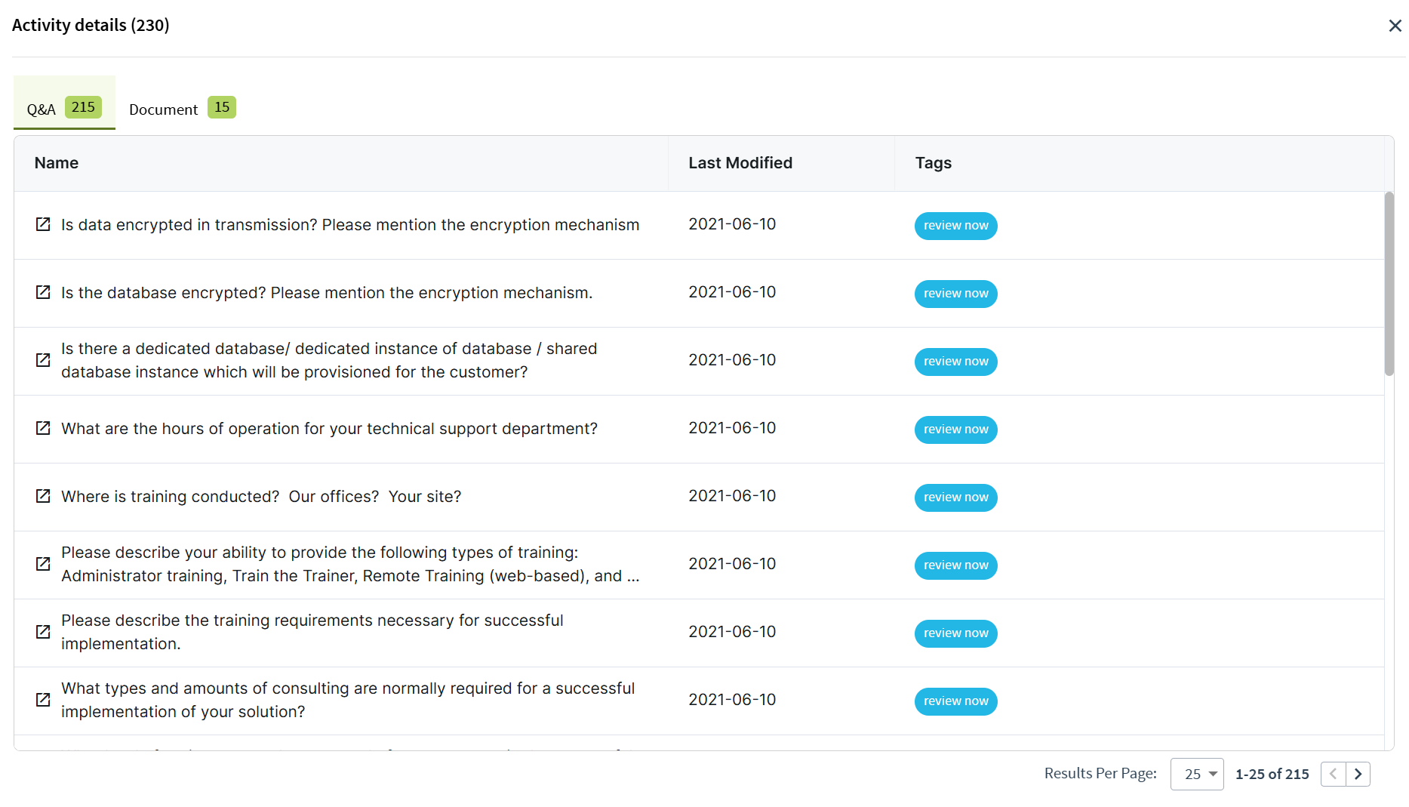This screenshot has width=1409, height=807.
Task: Open question about dedicated database instance
Action: click(x=329, y=360)
